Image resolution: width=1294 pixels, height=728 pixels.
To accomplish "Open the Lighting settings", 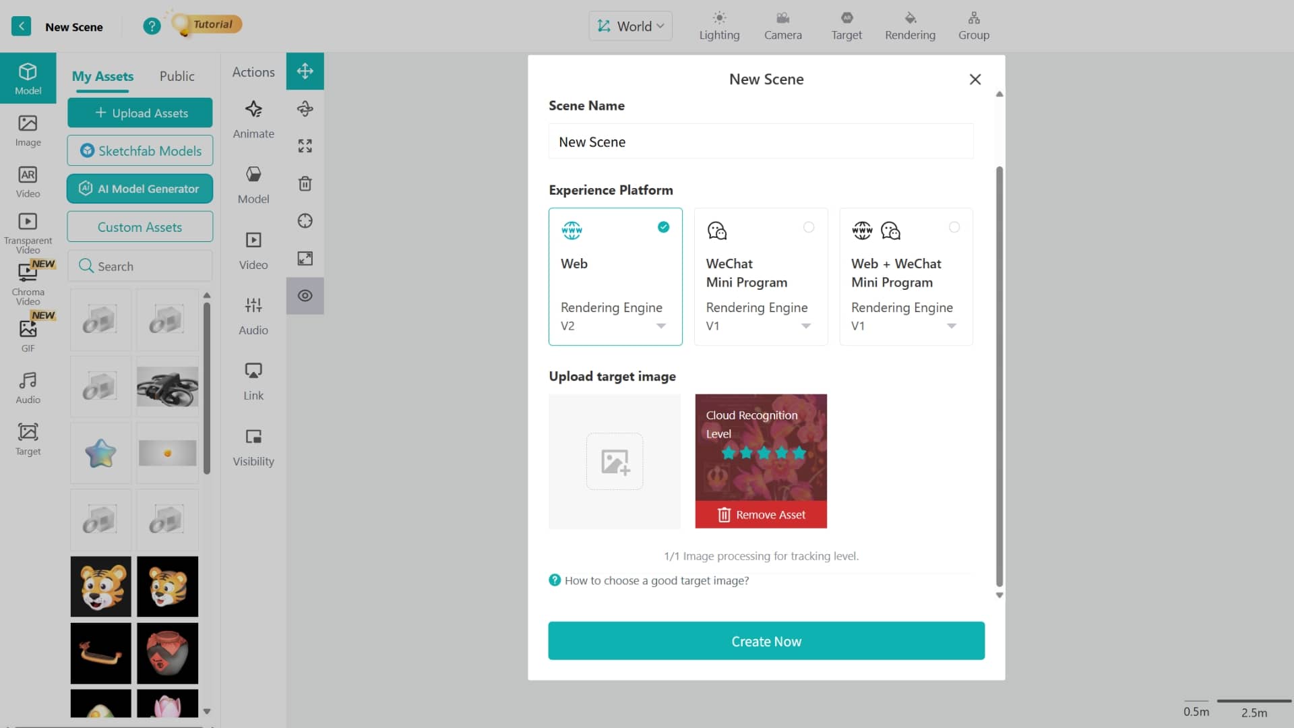I will [x=719, y=26].
